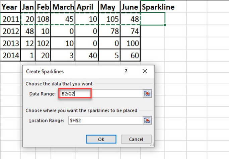Close the Create Sparklines dialog
The width and height of the screenshot is (229, 159).
[x=145, y=71]
